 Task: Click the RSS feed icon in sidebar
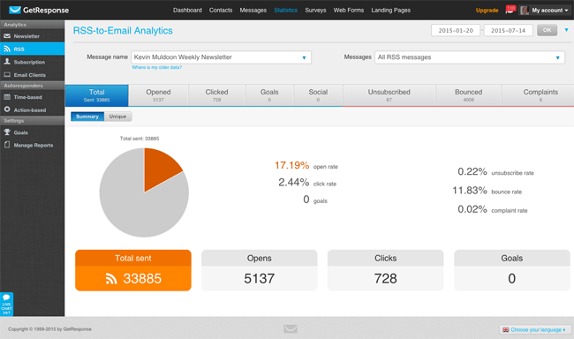pyautogui.click(x=7, y=49)
